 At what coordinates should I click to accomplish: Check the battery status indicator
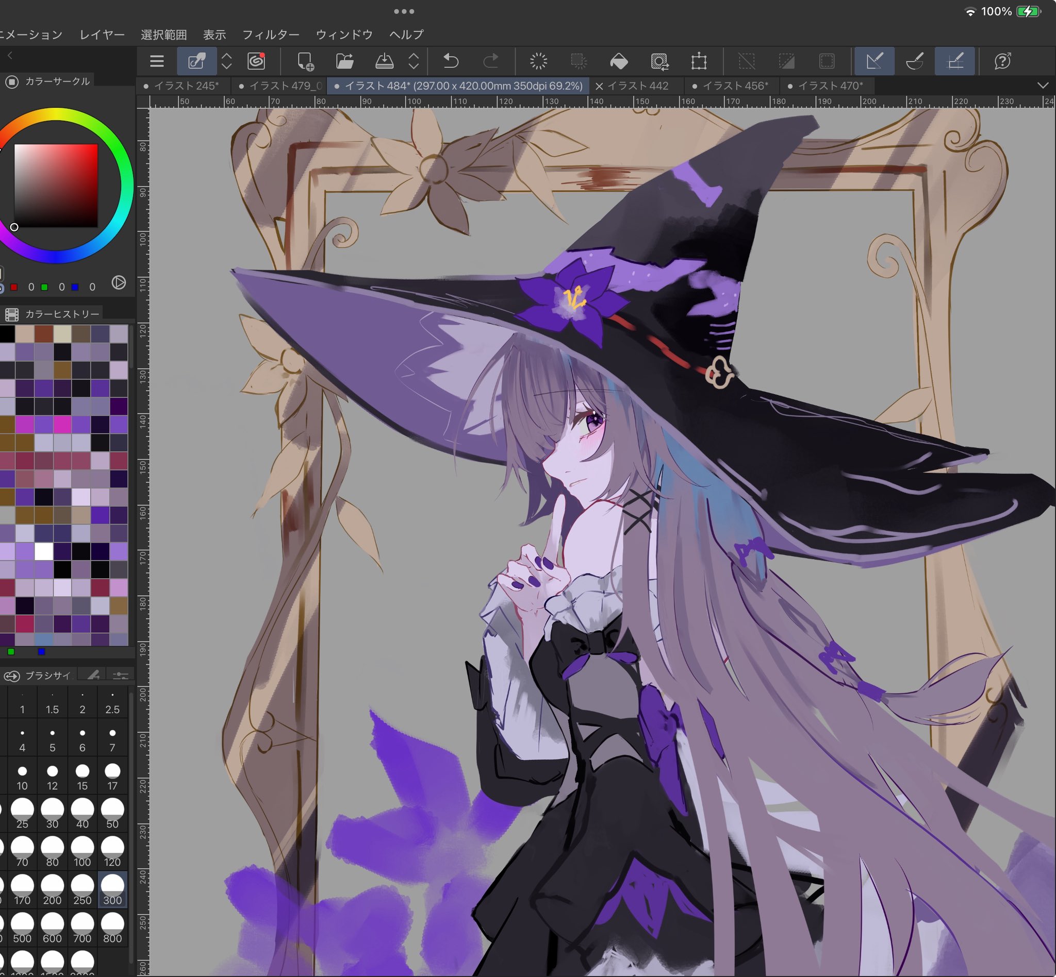coord(1029,12)
